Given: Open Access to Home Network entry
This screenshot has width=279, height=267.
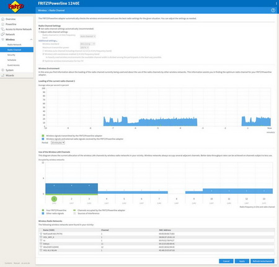Looking at the screenshot, I should (x=19, y=29).
